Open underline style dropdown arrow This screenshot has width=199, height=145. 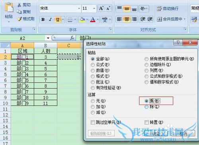click(63, 19)
